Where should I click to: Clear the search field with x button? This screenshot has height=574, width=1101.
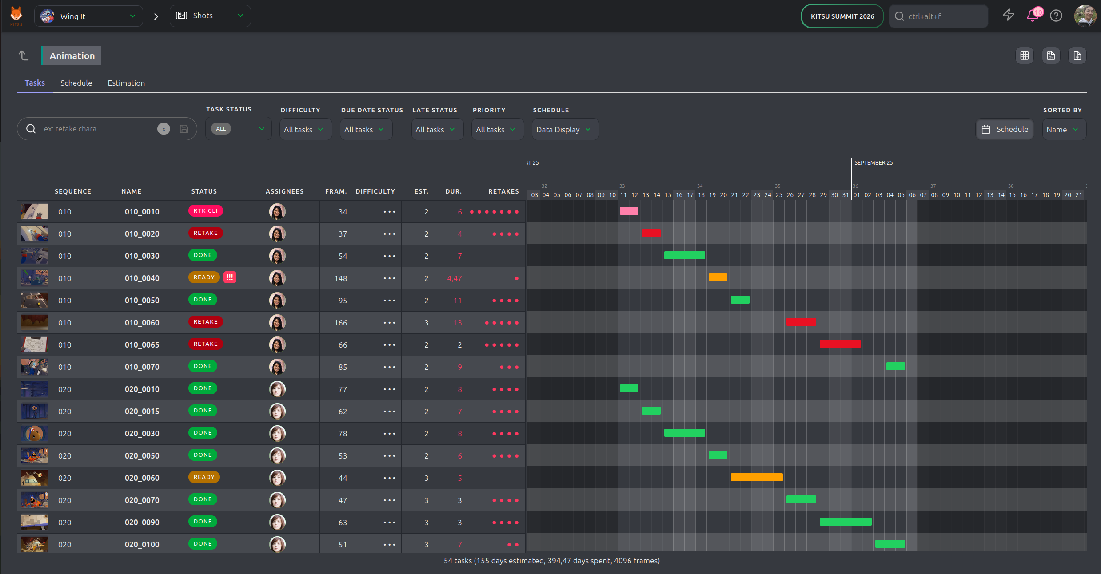pyautogui.click(x=164, y=129)
